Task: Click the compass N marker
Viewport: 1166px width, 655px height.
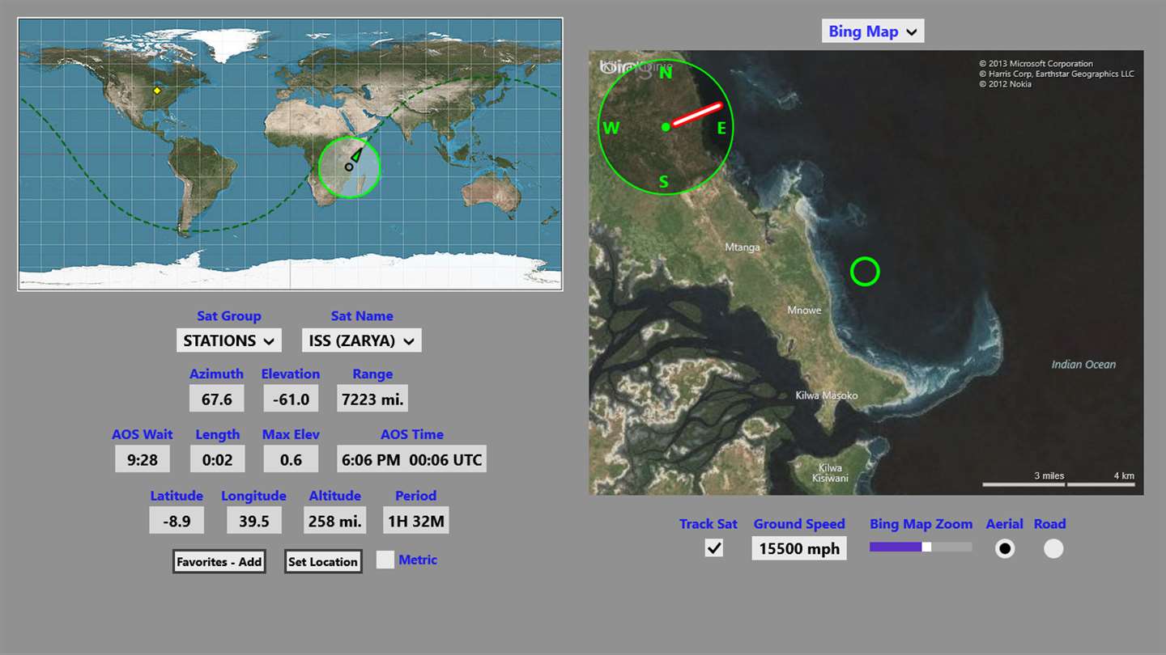Action: (x=666, y=73)
